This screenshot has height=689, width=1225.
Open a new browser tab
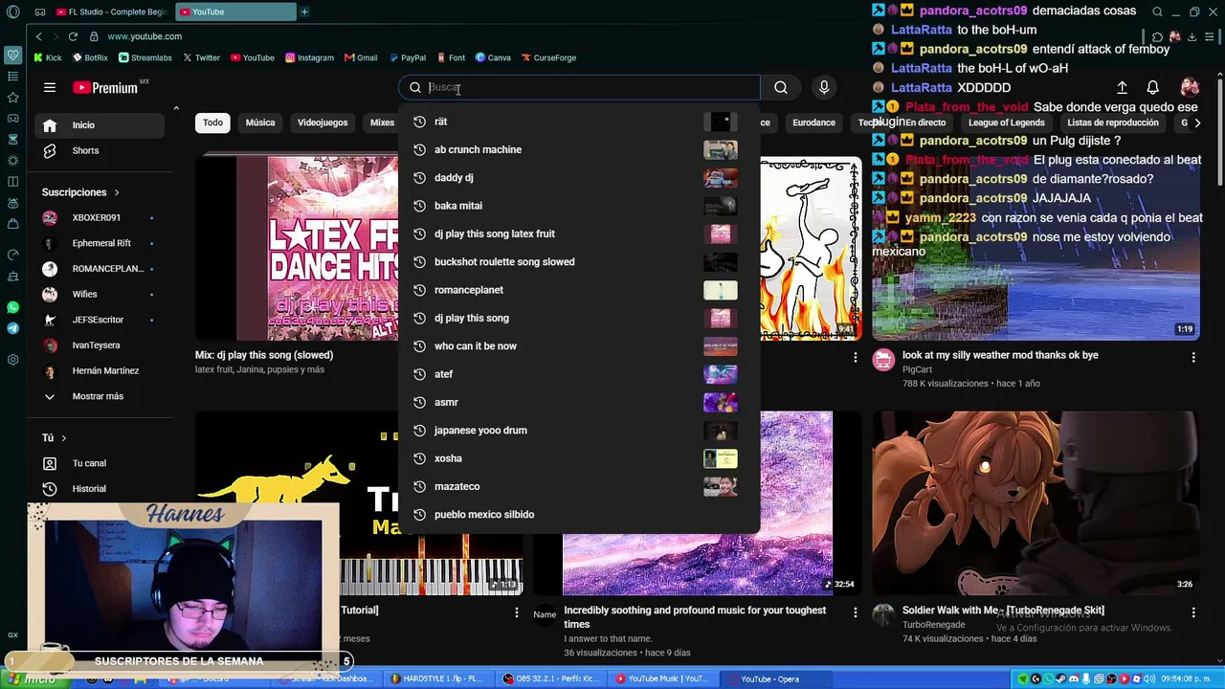coord(304,11)
